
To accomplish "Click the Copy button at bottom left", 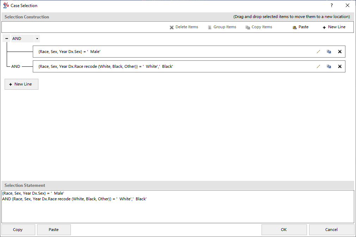I will click(18, 230).
